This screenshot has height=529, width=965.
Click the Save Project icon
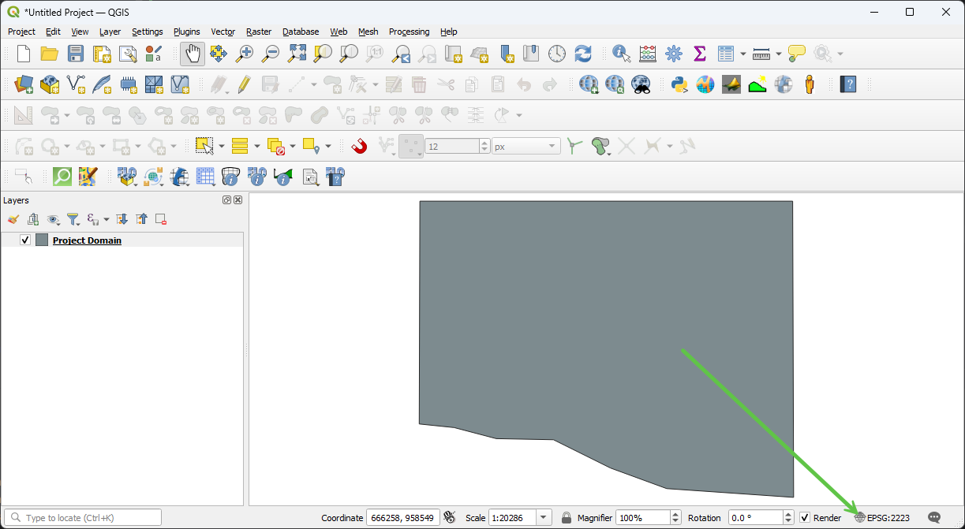[75, 54]
